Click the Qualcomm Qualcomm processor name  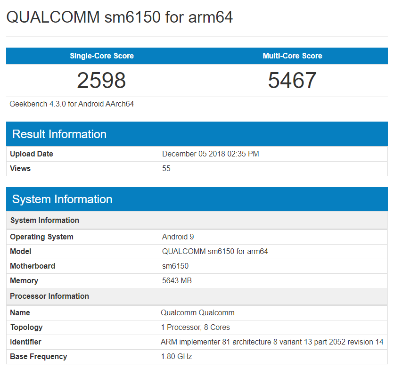(x=197, y=312)
